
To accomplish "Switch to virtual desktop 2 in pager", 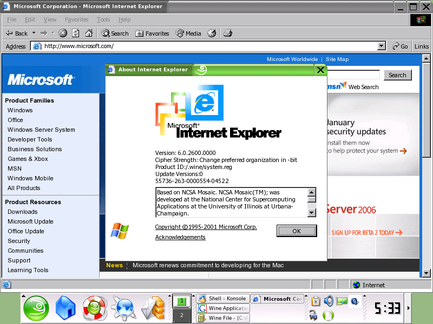I will point(182,315).
